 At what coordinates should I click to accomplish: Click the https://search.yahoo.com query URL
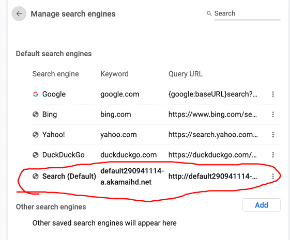(x=213, y=135)
